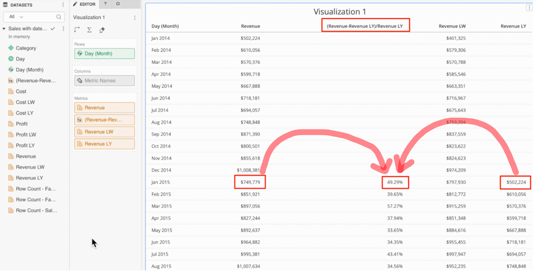Screen dimensions: 534x271
Task: Click the sigma totals icon
Action: [x=89, y=29]
